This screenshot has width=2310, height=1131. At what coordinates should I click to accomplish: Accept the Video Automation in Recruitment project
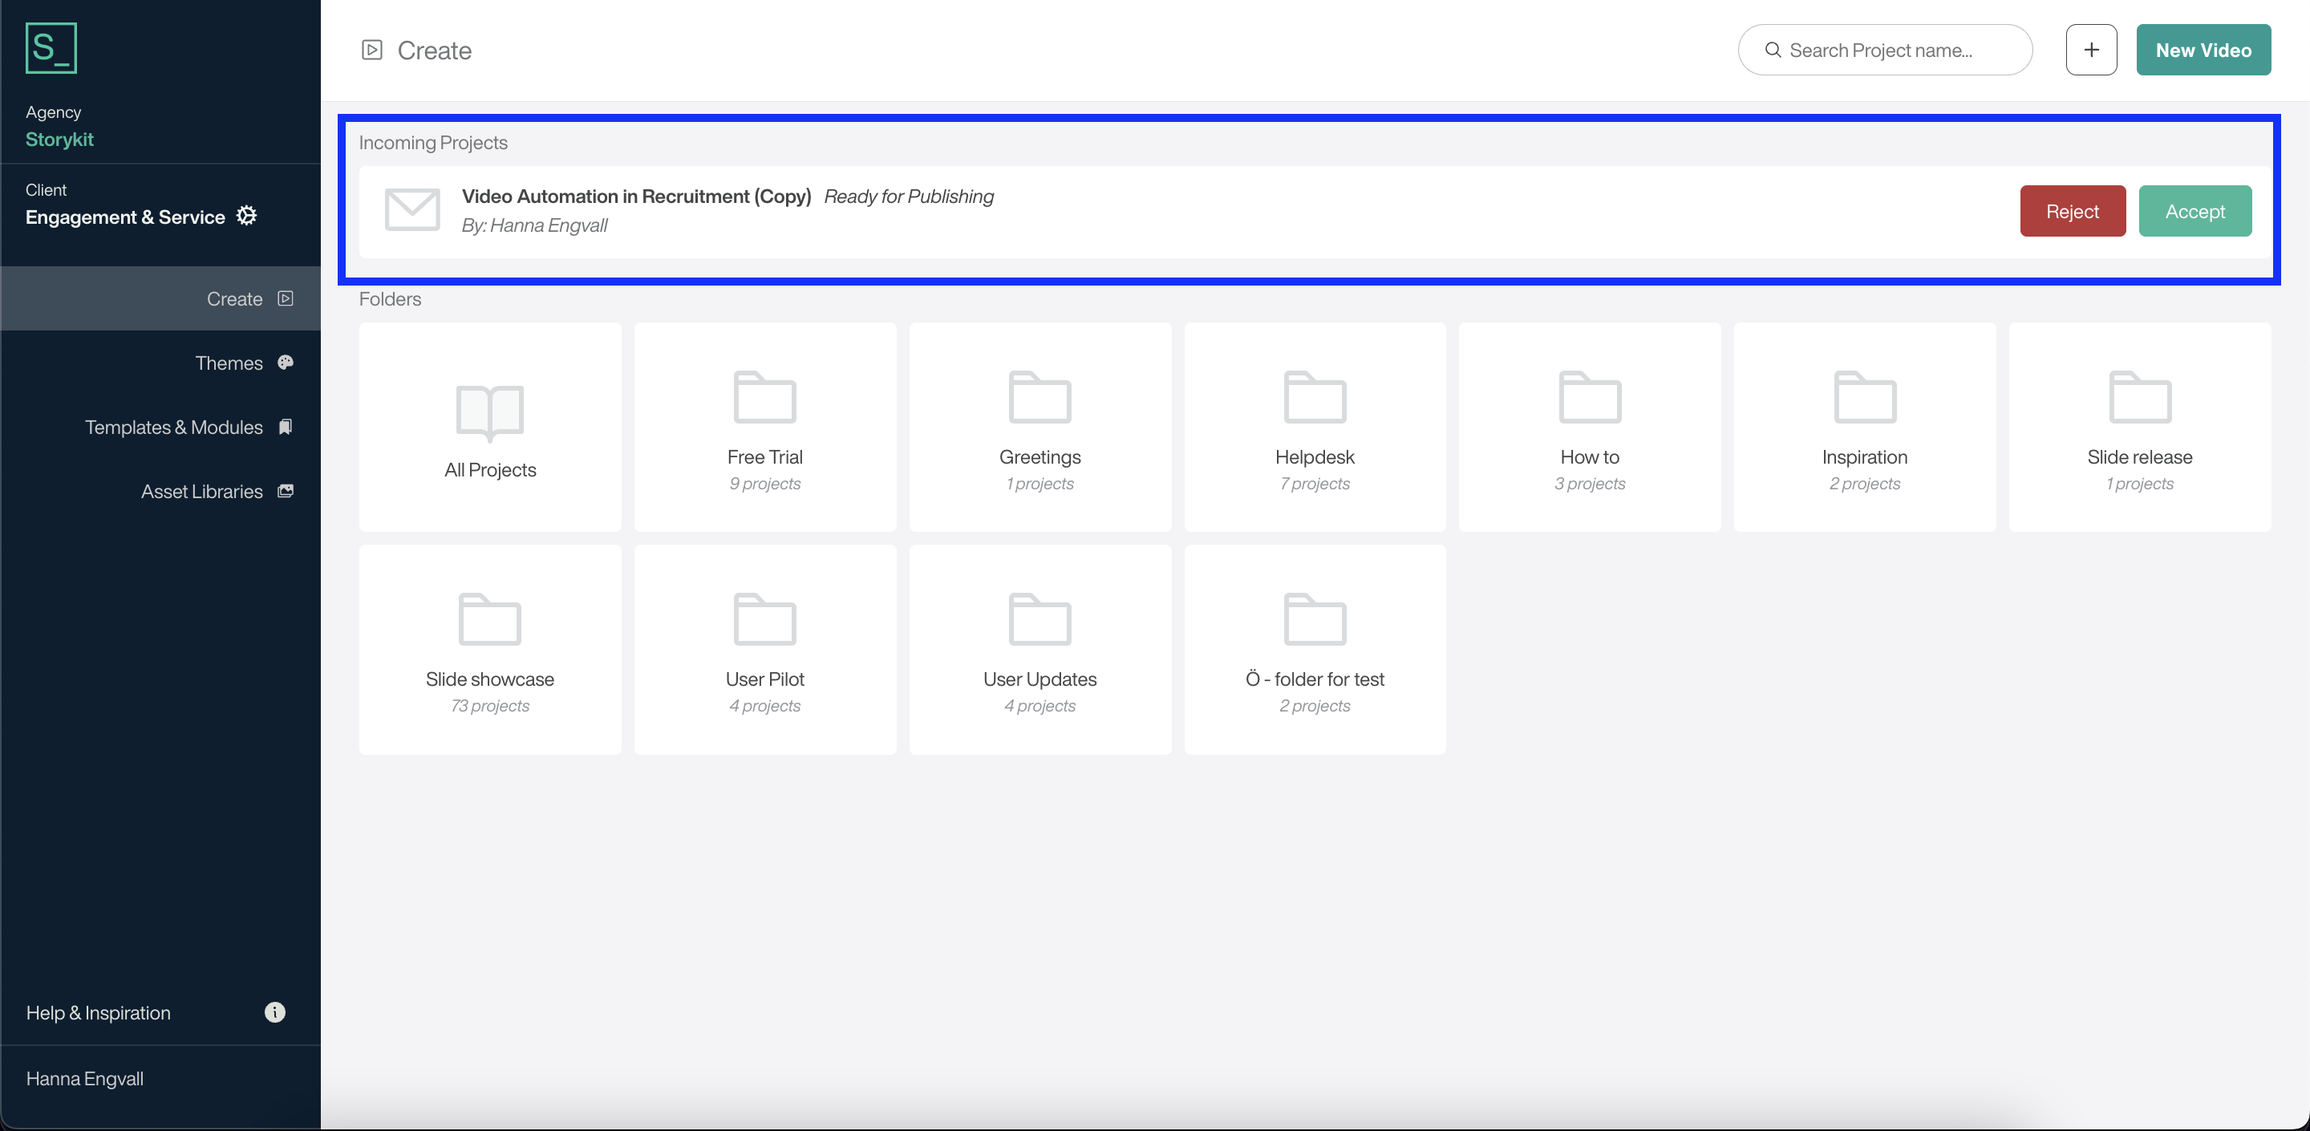click(x=2195, y=210)
